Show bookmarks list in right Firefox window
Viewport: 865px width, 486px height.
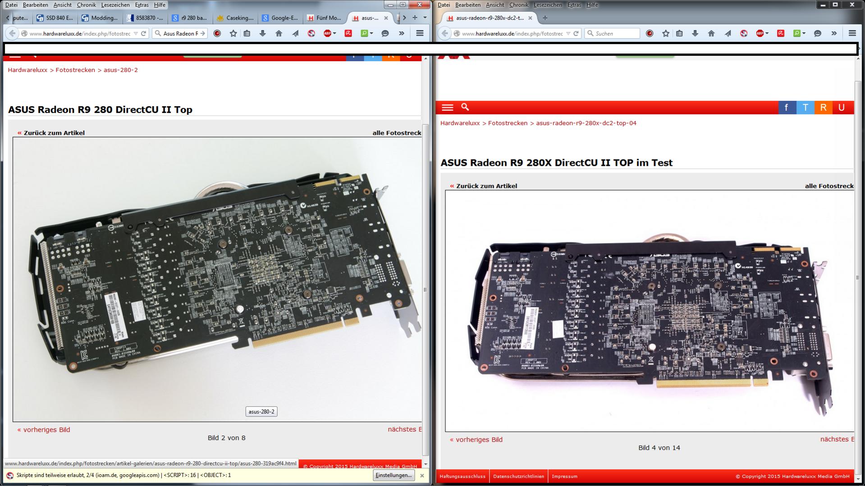[x=680, y=33]
